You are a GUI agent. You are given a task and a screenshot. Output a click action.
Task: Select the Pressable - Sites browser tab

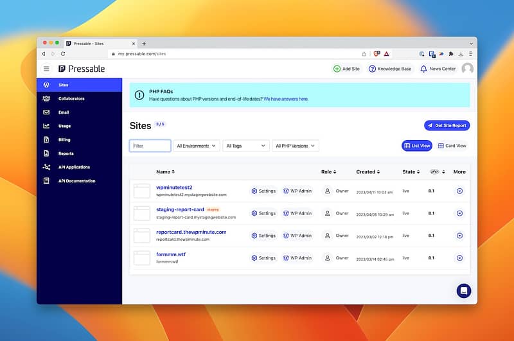tap(102, 44)
